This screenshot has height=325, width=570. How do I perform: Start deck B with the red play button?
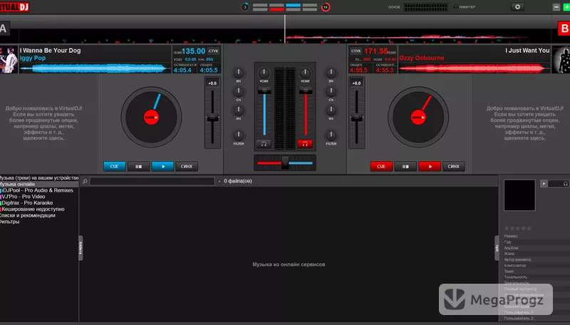coord(430,167)
